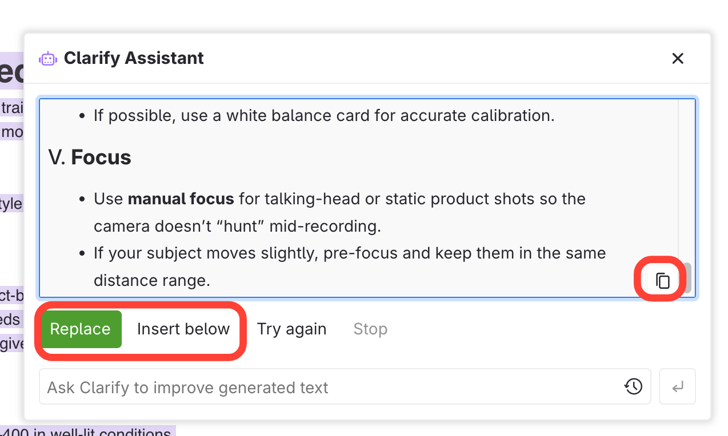The height and width of the screenshot is (436, 728).
Task: Click the white balance card bullet line
Action: 323,116
